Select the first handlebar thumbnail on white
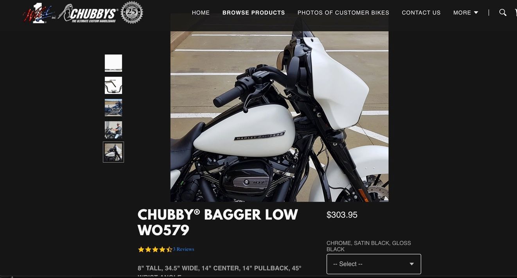This screenshot has height=278, width=517. click(x=113, y=63)
